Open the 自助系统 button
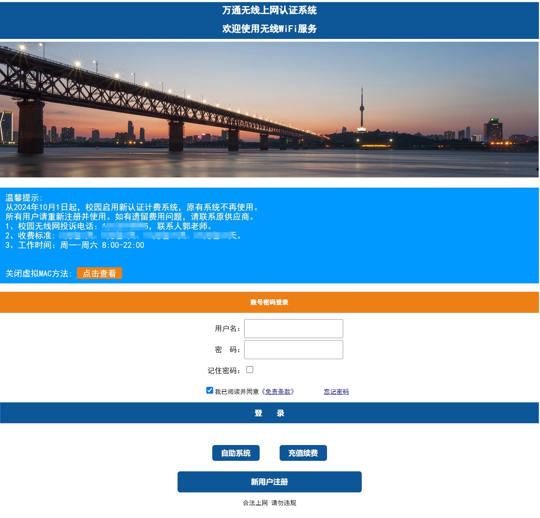The height and width of the screenshot is (518, 540). tap(236, 453)
